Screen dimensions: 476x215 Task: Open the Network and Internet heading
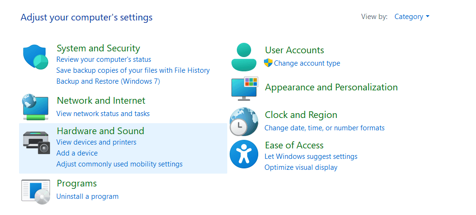101,100
